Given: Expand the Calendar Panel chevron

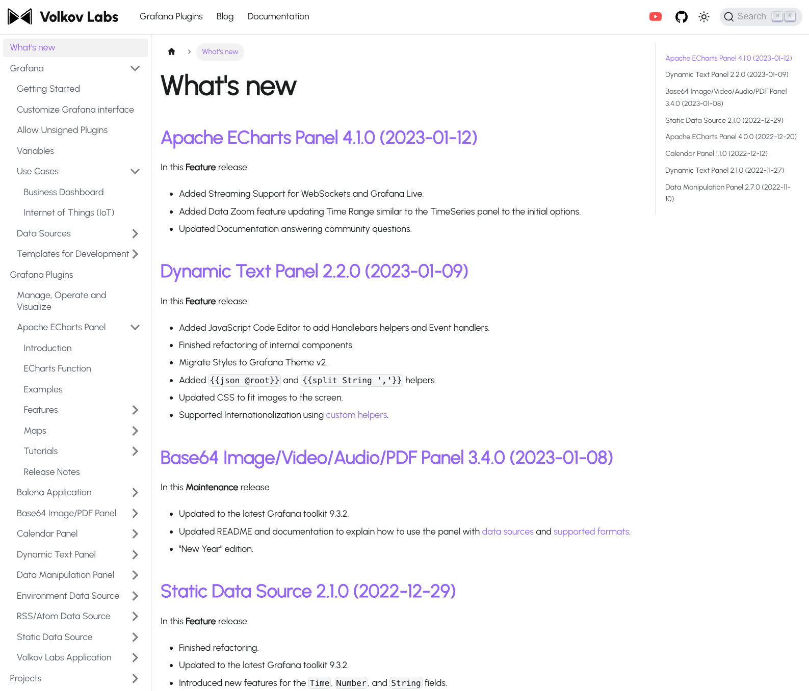Looking at the screenshot, I should (135, 534).
